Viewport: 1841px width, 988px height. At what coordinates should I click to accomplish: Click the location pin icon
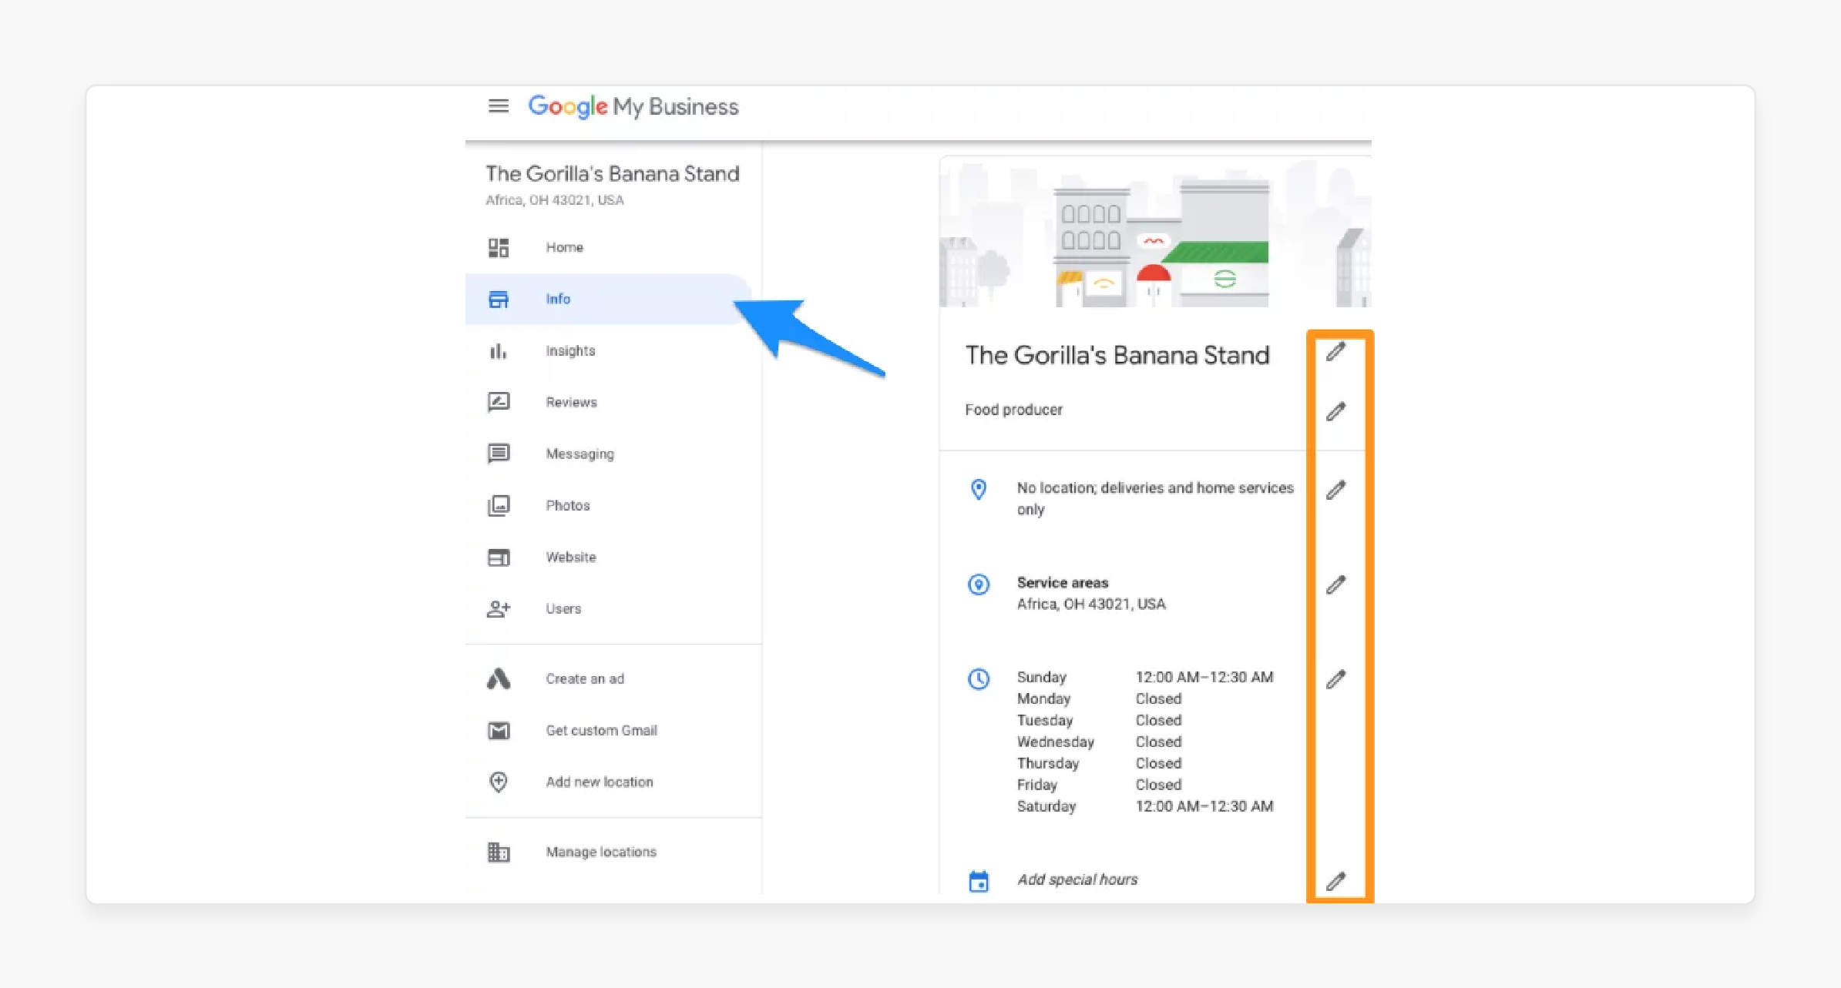click(x=979, y=489)
